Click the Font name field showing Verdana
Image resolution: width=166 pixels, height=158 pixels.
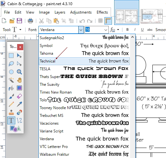[x=59, y=30]
